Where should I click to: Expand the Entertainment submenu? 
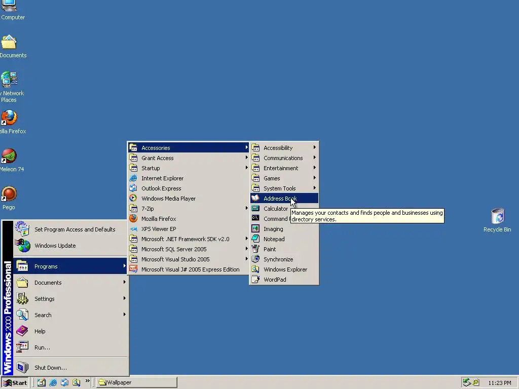pyautogui.click(x=284, y=168)
